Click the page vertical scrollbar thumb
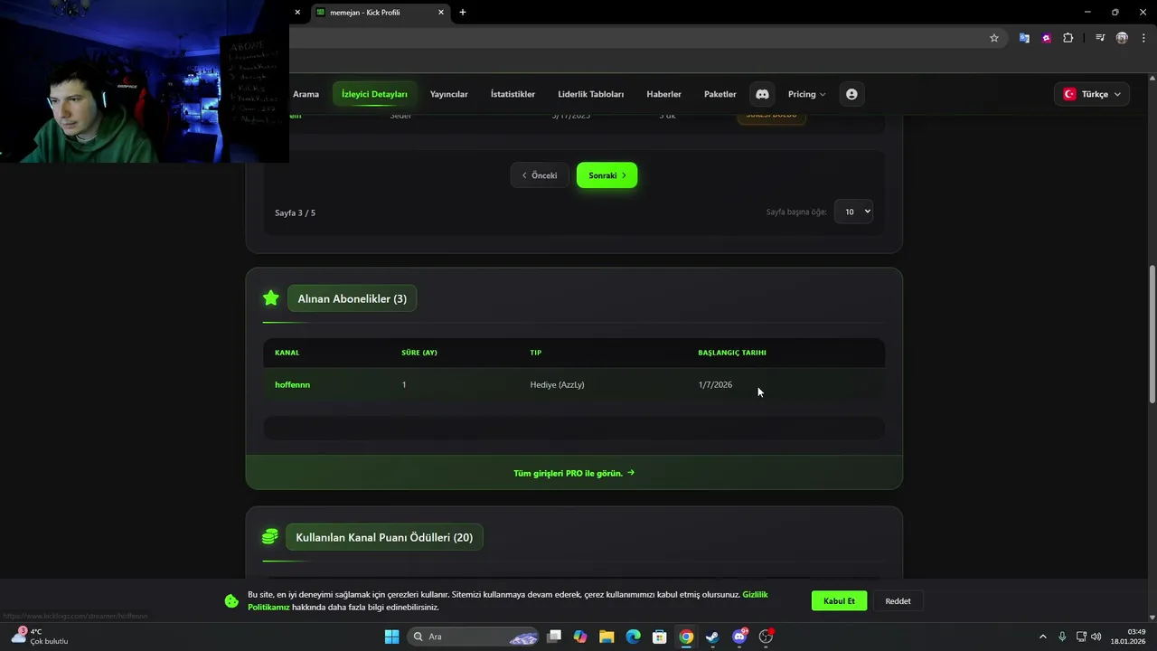This screenshot has height=651, width=1157. [1152, 335]
